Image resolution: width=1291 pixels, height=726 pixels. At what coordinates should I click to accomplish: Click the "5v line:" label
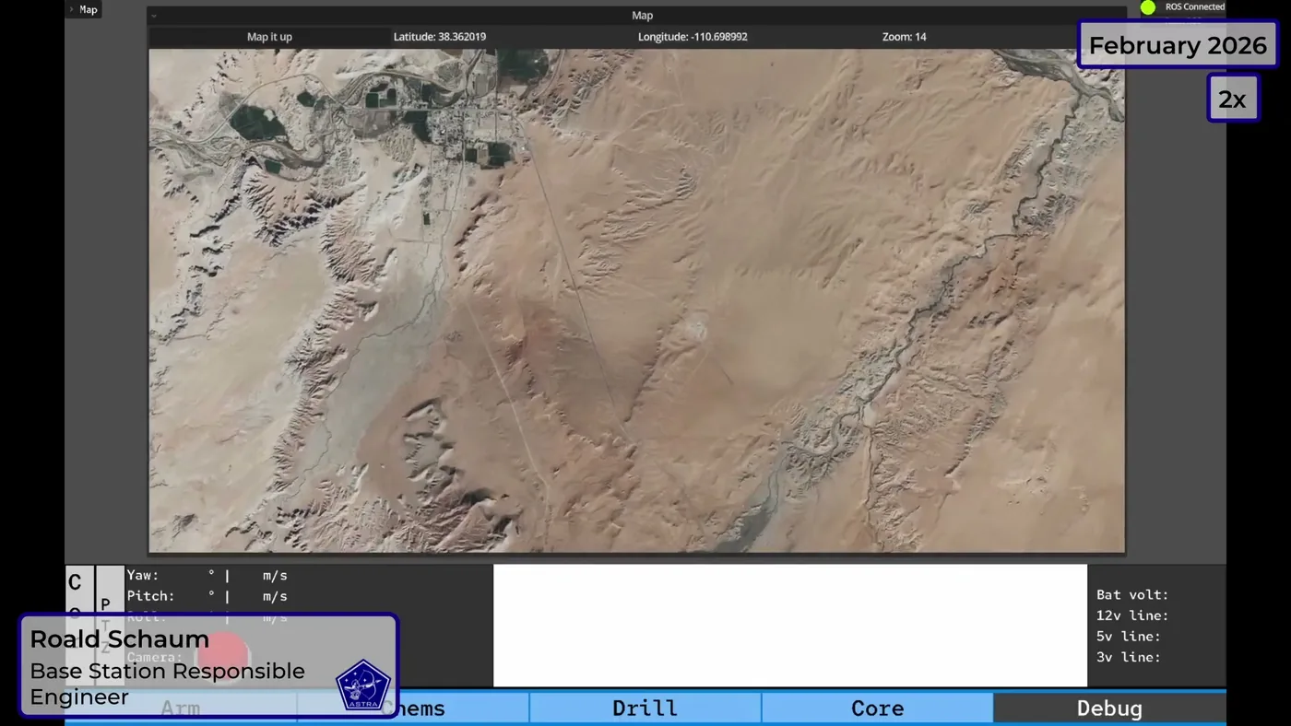[x=1129, y=637]
